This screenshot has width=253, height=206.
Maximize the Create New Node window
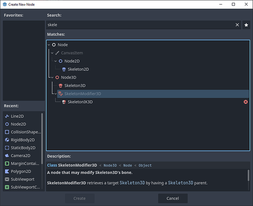tap(233, 5)
